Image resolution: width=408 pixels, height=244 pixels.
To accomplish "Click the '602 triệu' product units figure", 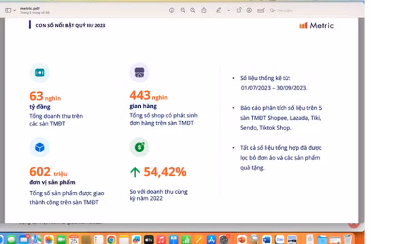I will click(48, 172).
